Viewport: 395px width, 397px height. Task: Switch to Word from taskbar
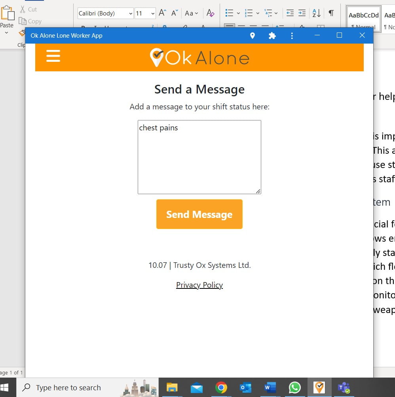click(x=270, y=387)
